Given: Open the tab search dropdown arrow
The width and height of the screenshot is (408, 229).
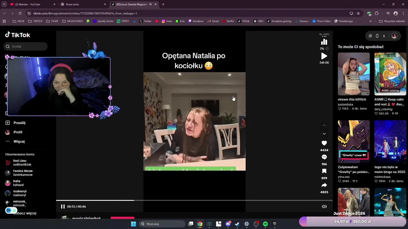Looking at the screenshot, I should click(x=4, y=4).
